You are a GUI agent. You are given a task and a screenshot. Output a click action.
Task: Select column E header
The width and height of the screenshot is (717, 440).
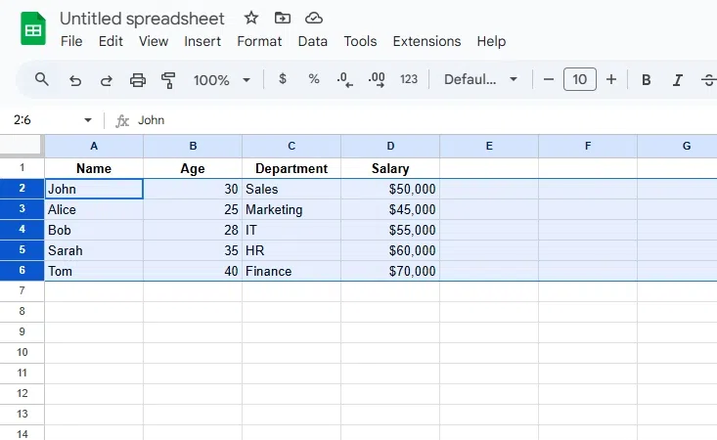(x=489, y=146)
